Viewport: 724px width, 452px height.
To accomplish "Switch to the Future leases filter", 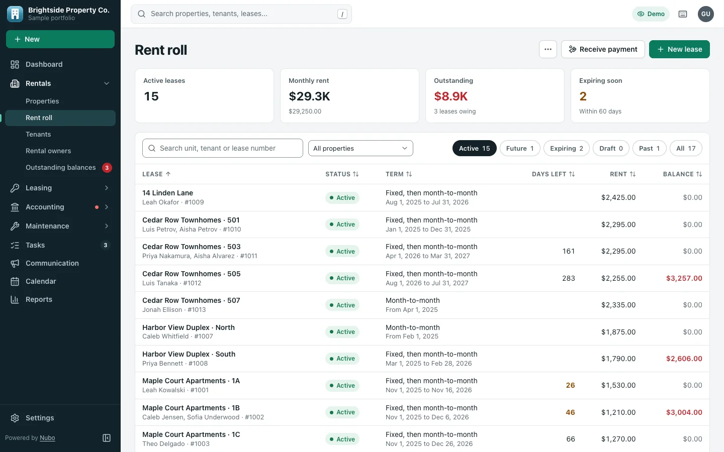I will coord(520,148).
